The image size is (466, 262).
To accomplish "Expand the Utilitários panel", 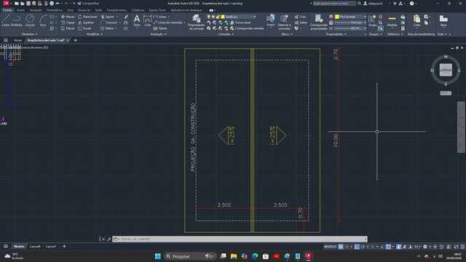I will pyautogui.click(x=395, y=34).
